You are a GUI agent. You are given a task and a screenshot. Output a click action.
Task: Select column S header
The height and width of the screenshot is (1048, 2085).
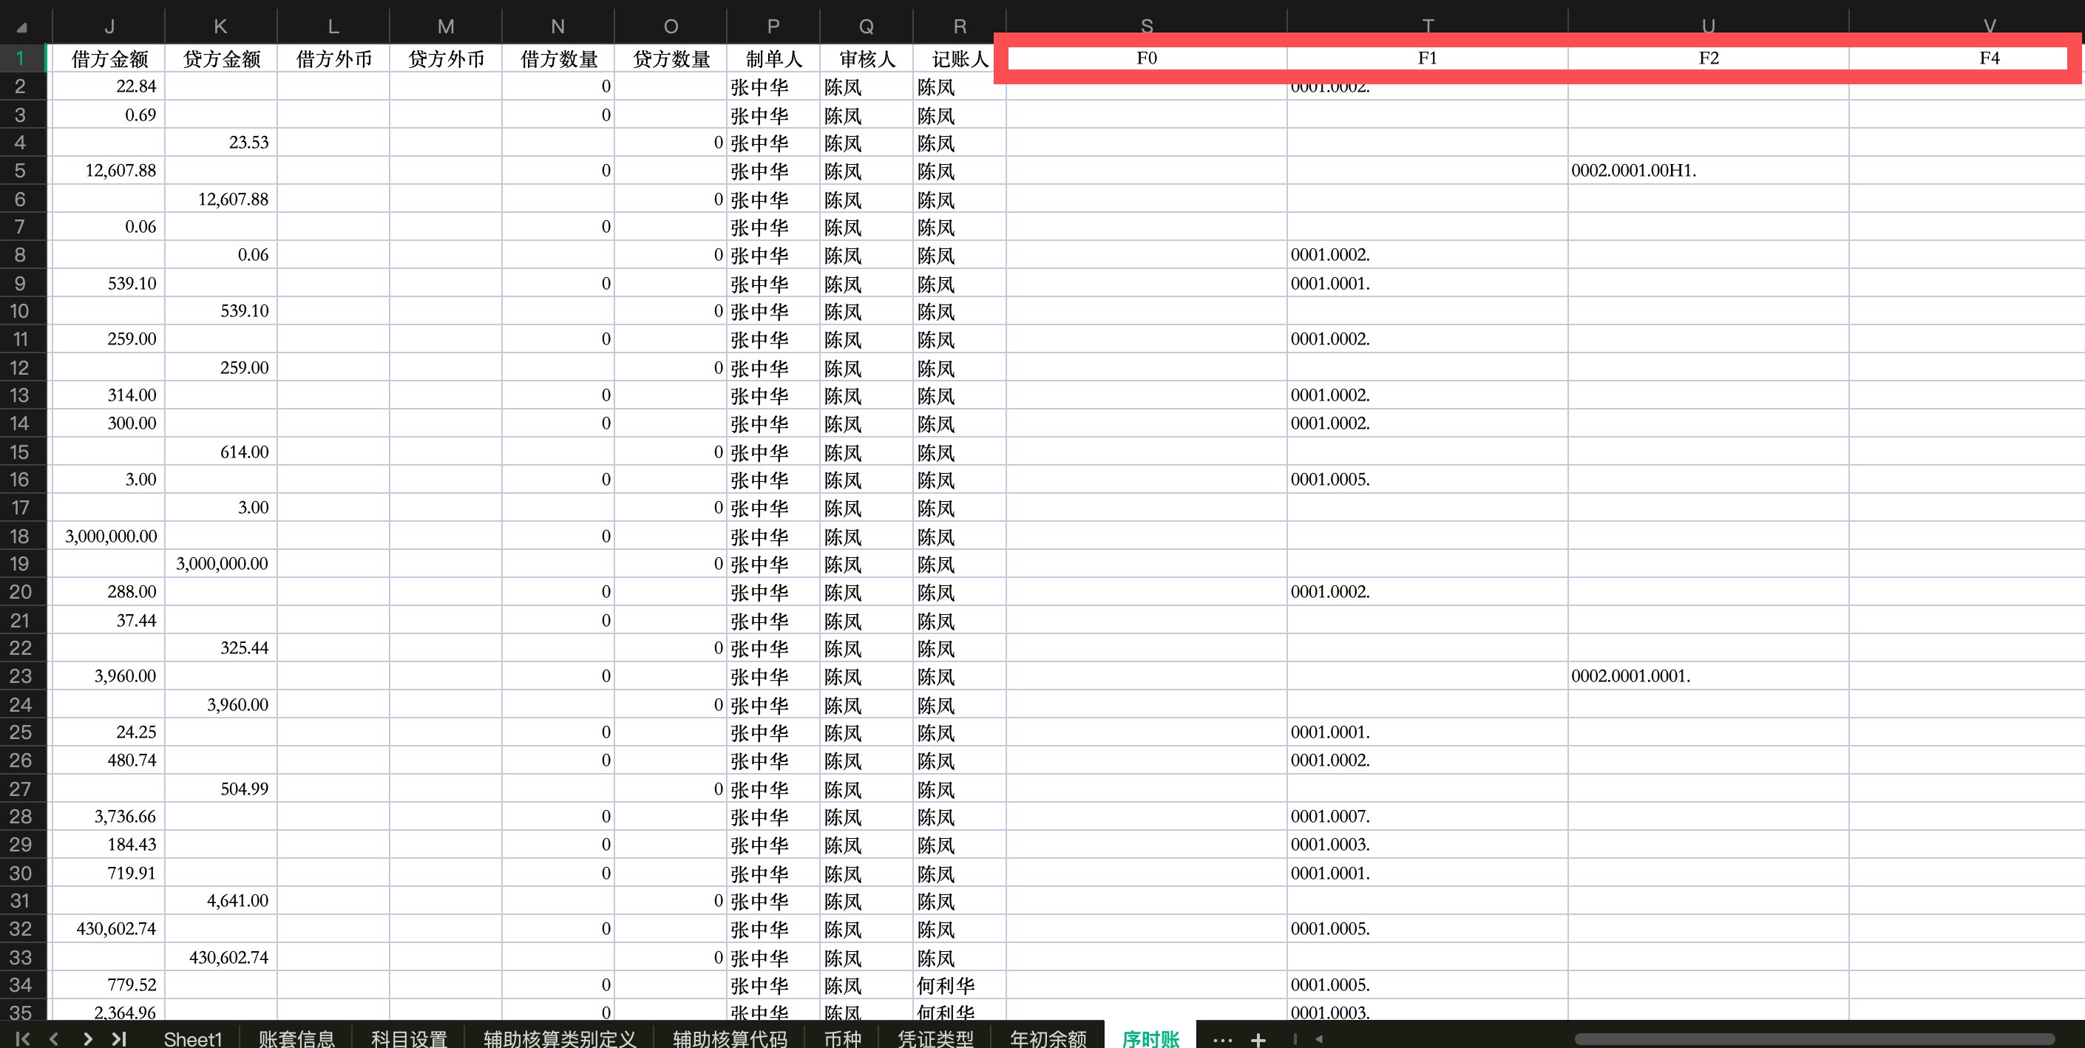point(1146,25)
